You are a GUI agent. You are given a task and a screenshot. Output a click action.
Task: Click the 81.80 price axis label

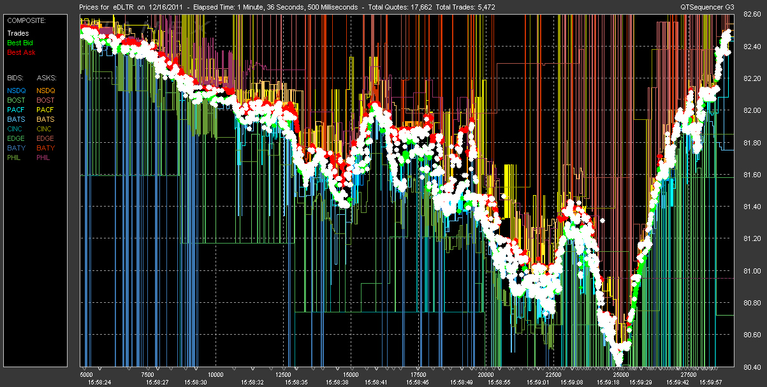pos(753,143)
